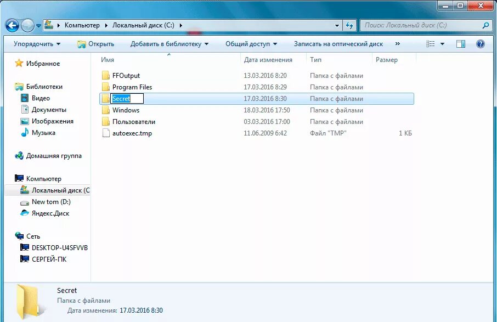This screenshot has height=322, width=497.
Task: Open the Изображения library
Action: pyautogui.click(x=52, y=121)
